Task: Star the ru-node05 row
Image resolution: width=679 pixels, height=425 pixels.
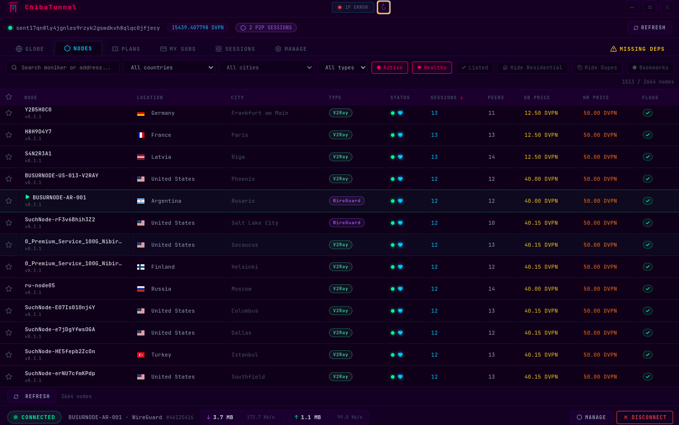Action: 9,289
